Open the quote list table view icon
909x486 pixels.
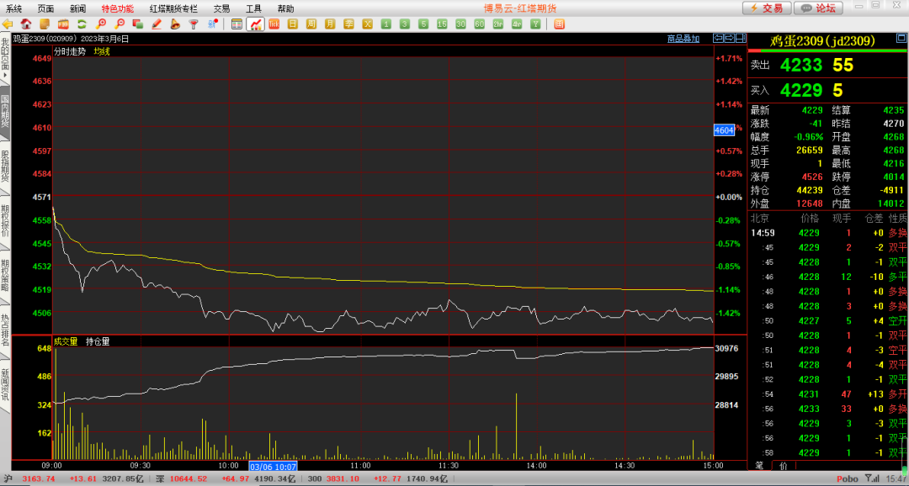pos(237,24)
